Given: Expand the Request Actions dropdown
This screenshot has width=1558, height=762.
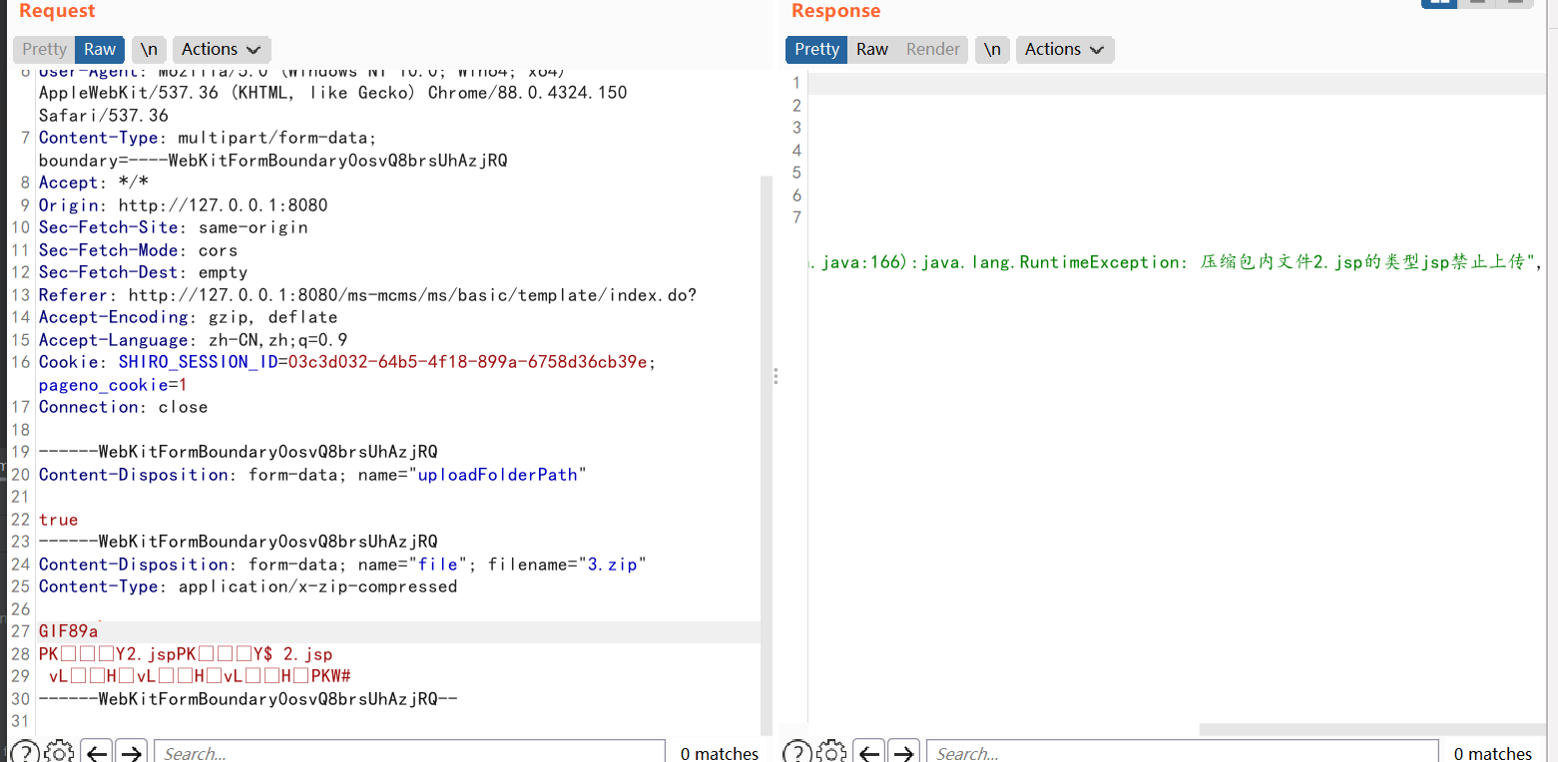Looking at the screenshot, I should [x=221, y=50].
